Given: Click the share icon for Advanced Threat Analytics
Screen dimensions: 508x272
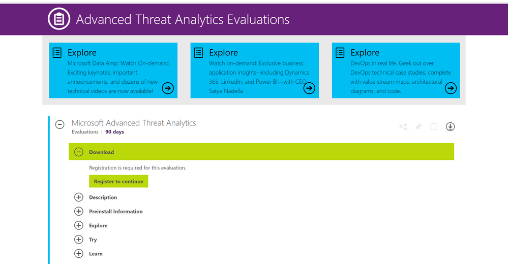Looking at the screenshot, I should click(x=403, y=127).
